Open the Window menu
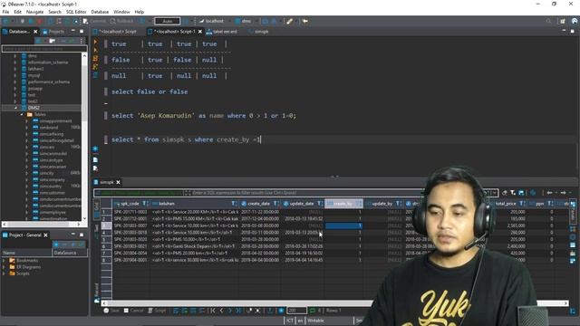Image resolution: width=580 pixels, height=326 pixels. tap(121, 12)
